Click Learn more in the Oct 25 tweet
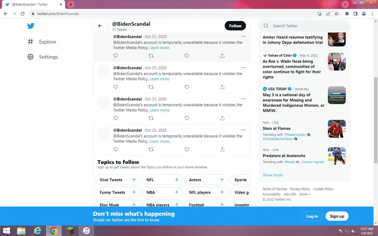The width and height of the screenshot is (378, 236). pyautogui.click(x=159, y=141)
